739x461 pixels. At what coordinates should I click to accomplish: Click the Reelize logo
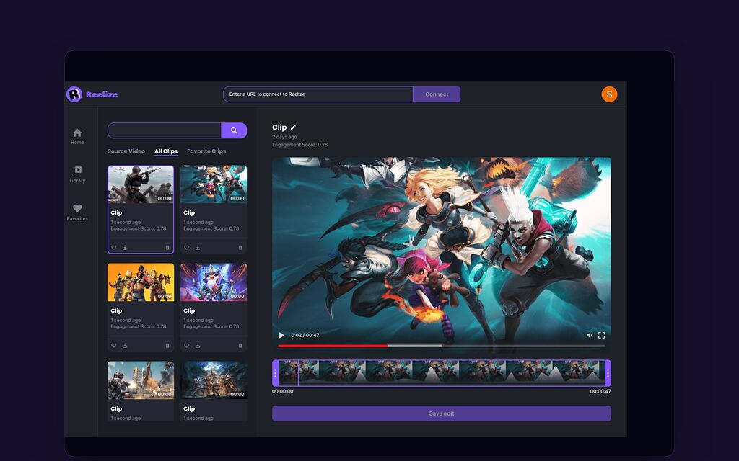click(92, 94)
